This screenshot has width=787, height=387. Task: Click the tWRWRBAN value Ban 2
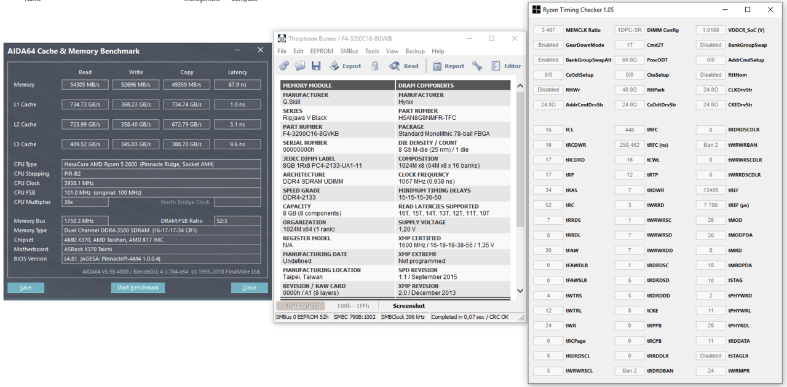point(711,145)
